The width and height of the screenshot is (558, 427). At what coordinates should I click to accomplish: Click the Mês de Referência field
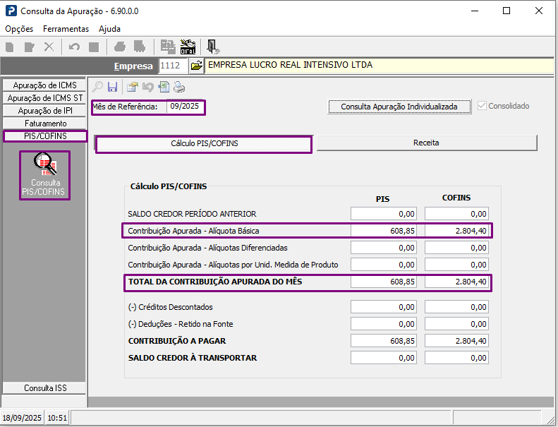tap(186, 107)
